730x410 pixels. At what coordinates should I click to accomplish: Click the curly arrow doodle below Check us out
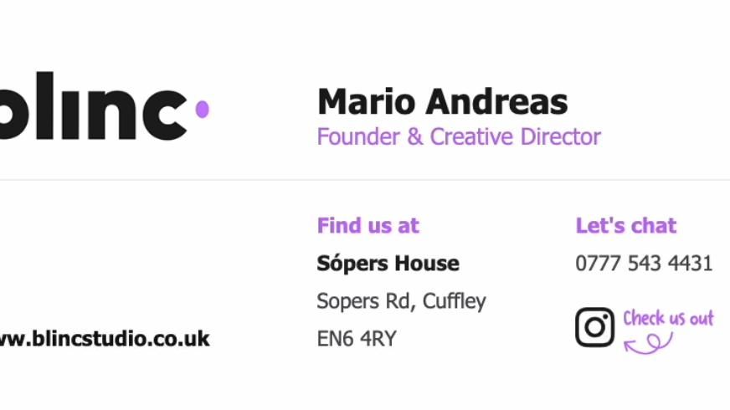[649, 343]
